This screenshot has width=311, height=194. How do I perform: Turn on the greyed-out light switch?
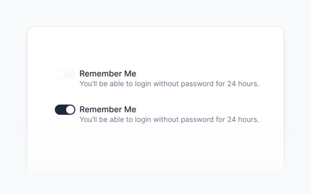pos(65,74)
